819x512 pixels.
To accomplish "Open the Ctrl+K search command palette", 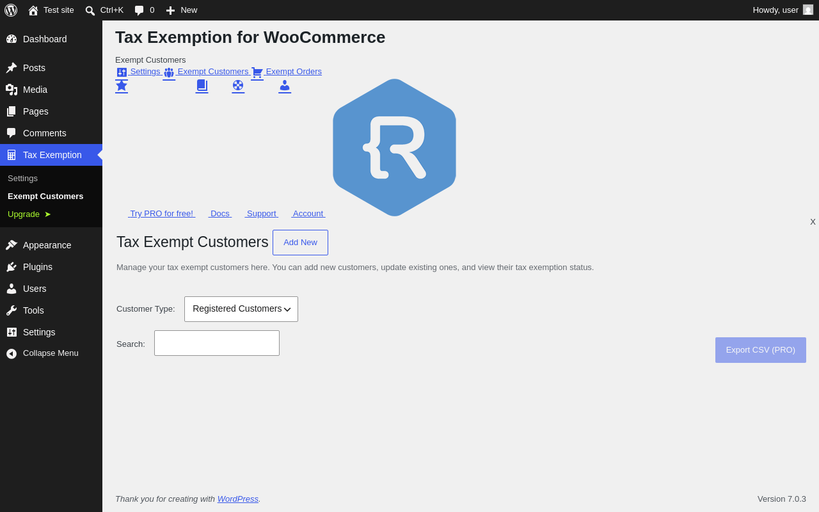I will coord(104,10).
